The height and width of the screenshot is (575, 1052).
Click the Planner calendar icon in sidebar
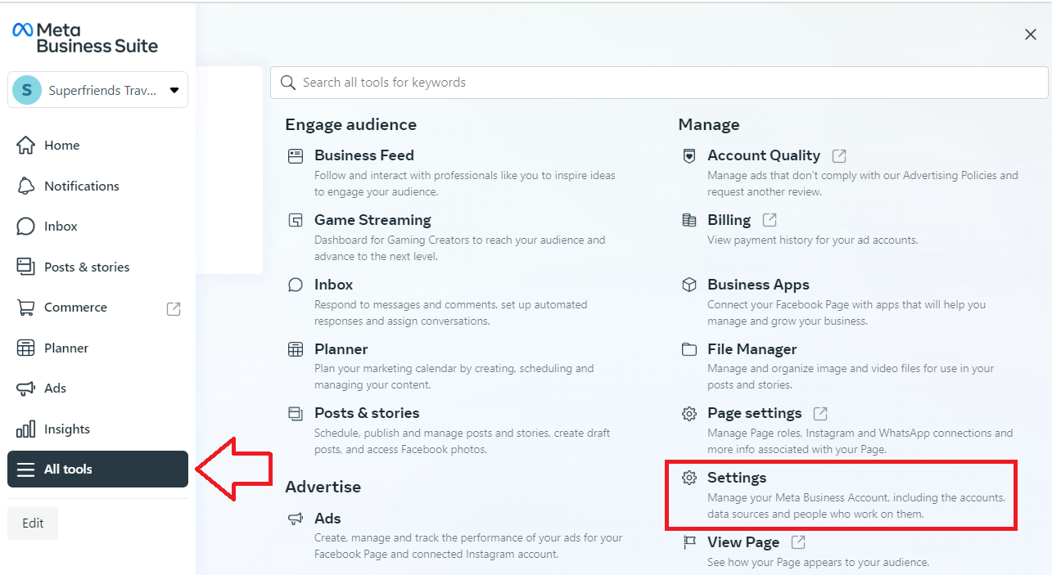click(x=26, y=348)
